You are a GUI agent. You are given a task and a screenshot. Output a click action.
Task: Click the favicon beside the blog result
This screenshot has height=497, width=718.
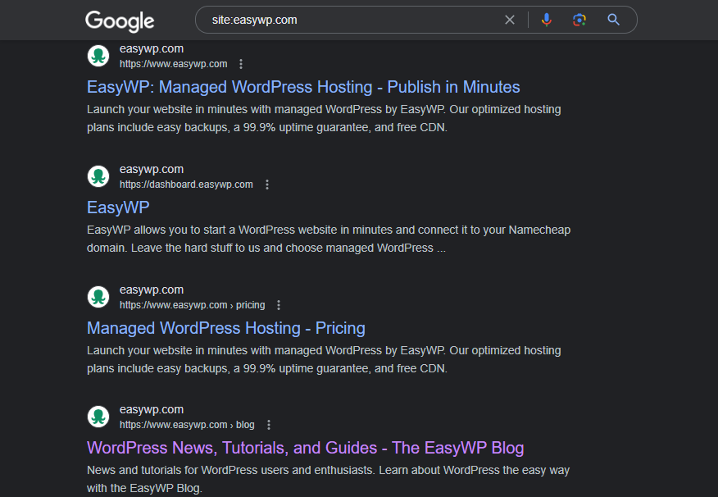tap(98, 417)
